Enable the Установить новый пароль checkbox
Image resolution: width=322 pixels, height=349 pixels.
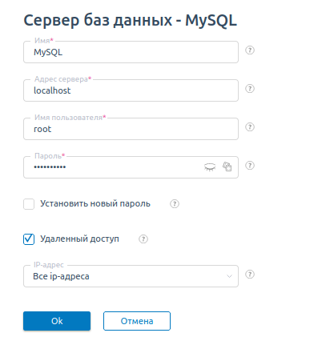[x=29, y=204]
